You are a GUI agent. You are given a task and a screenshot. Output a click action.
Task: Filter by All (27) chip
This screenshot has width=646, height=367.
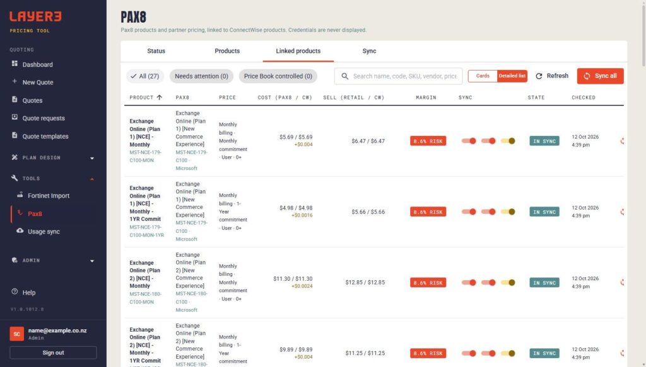(145, 76)
